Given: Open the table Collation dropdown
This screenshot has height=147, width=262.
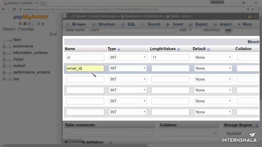Looking at the screenshot, I should (x=189, y=134).
